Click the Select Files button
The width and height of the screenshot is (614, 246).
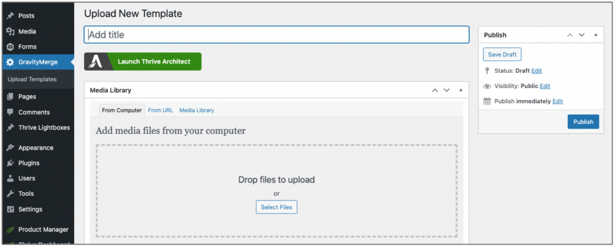[276, 207]
